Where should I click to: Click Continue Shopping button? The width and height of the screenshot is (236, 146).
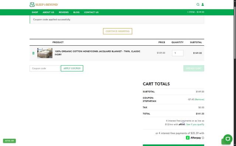pos(118,31)
